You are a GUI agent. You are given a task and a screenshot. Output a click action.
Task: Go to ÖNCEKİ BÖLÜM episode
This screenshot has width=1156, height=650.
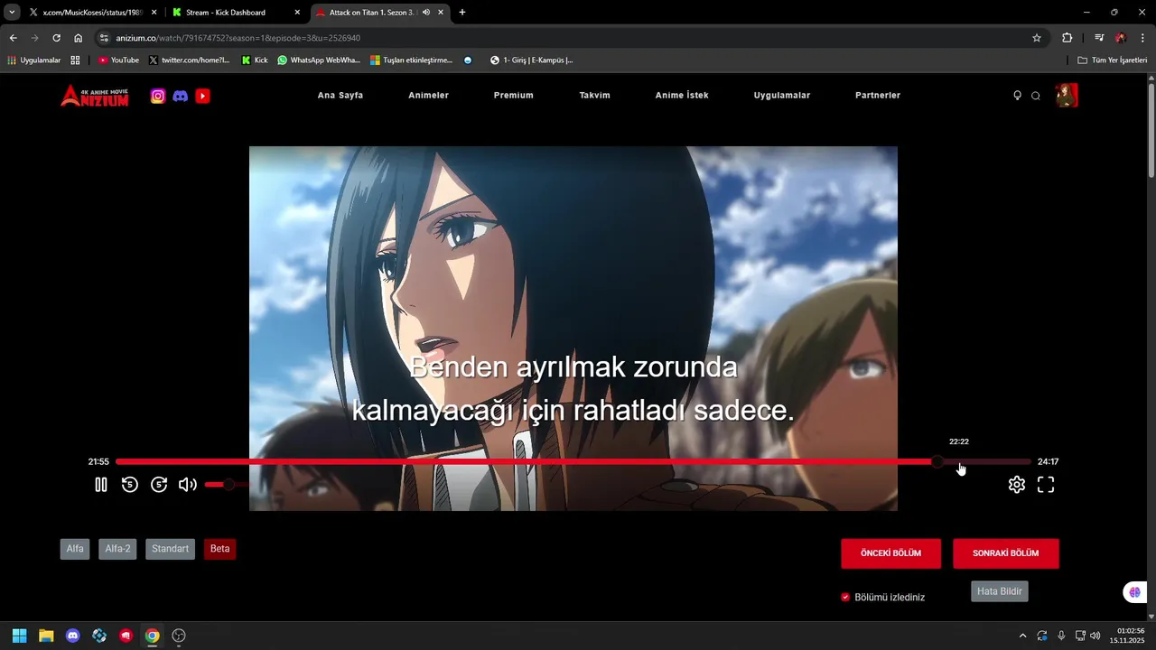[x=890, y=553]
